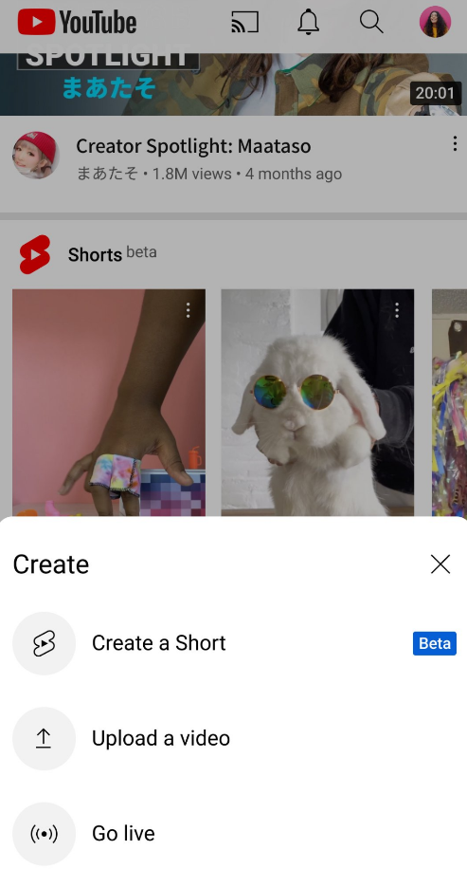Tap the 1.8M views metadata line
Screen dimensions: 467x887
209,174
